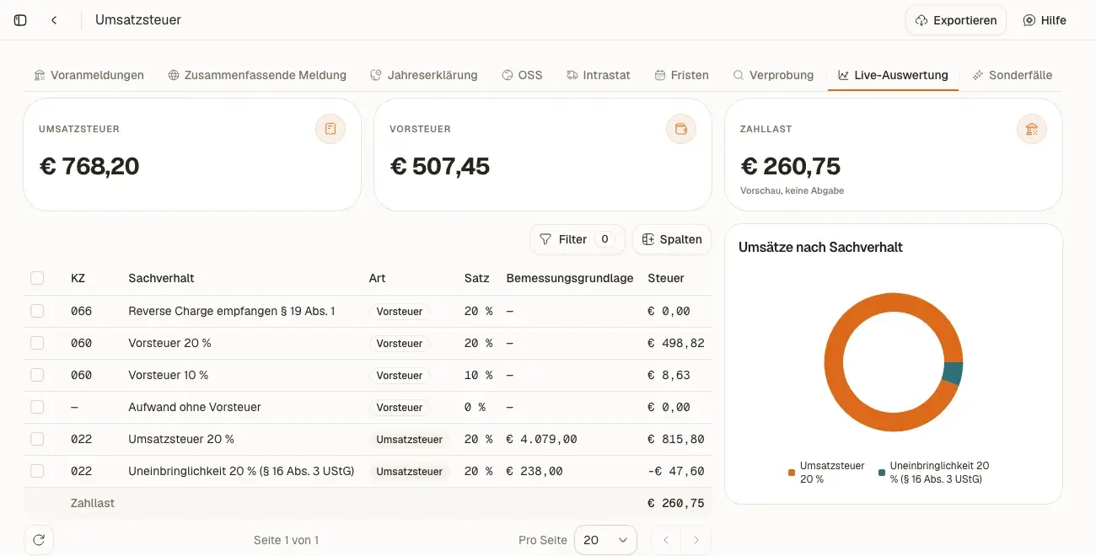Click the € 4.079,00 Bemessungsgrundlage cell
The height and width of the screenshot is (556, 1096).
541,439
